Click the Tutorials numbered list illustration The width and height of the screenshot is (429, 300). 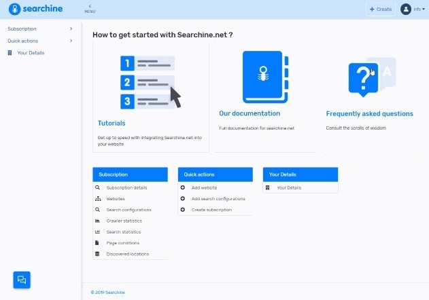[151, 82]
